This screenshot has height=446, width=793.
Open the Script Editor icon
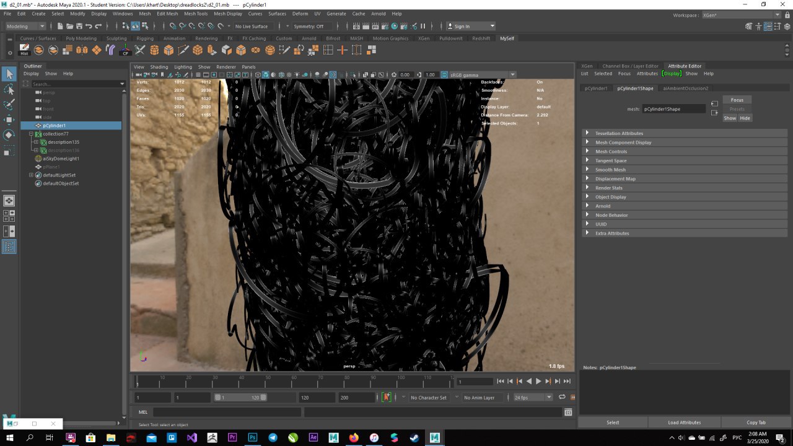click(567, 412)
